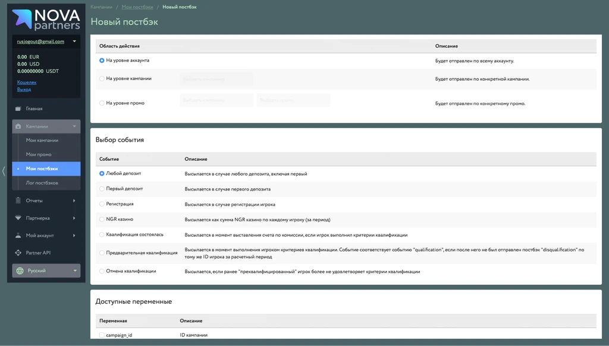Click the Новый постбэк page title

coord(124,22)
